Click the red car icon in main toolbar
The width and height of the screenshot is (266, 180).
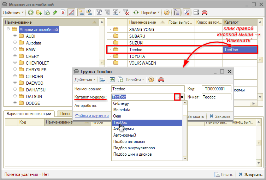click(205, 12)
